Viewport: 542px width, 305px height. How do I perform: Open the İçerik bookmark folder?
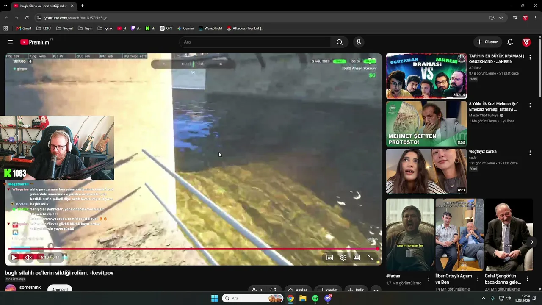pos(105,28)
